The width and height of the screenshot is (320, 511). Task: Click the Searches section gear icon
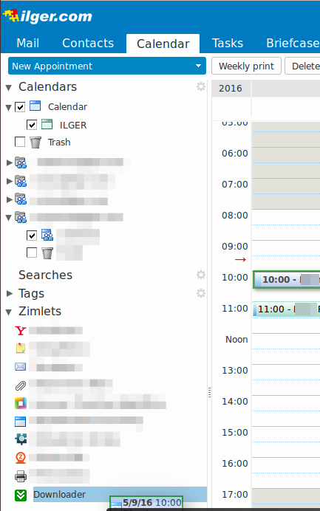pyautogui.click(x=201, y=275)
